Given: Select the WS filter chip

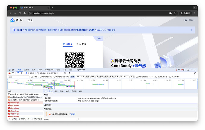Looking at the screenshot, I should 121,77.
